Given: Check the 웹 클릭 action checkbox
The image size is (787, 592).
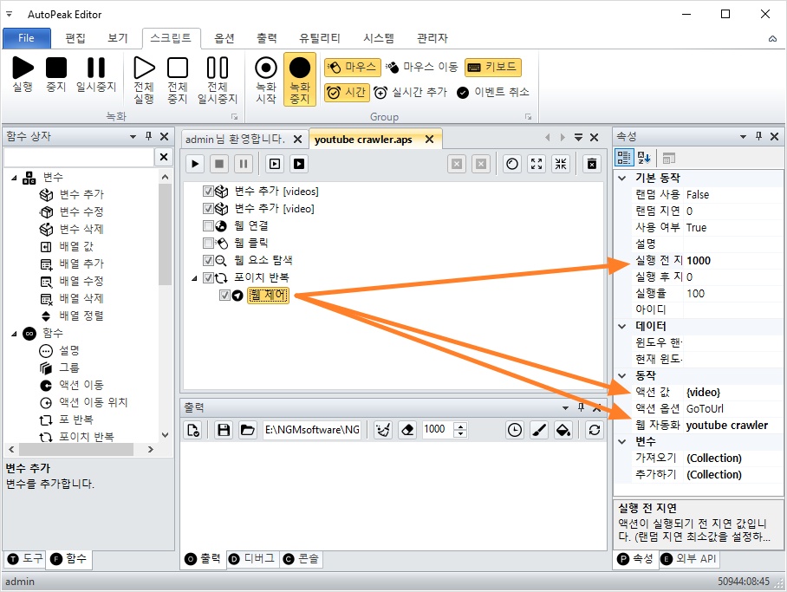Looking at the screenshot, I should (x=208, y=243).
